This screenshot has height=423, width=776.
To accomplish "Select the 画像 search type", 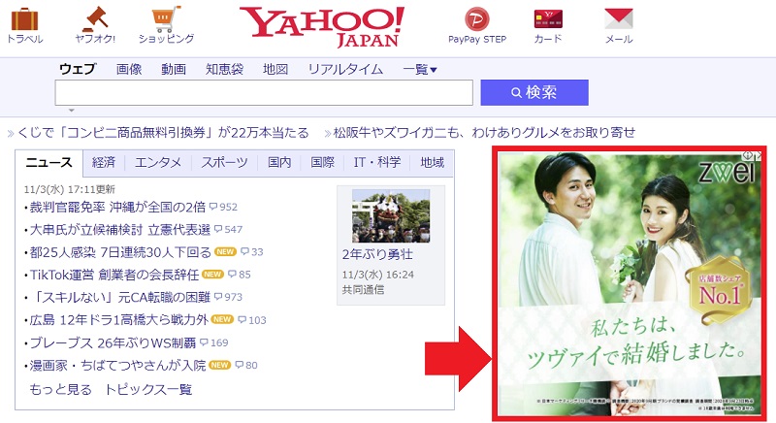I will click(129, 69).
